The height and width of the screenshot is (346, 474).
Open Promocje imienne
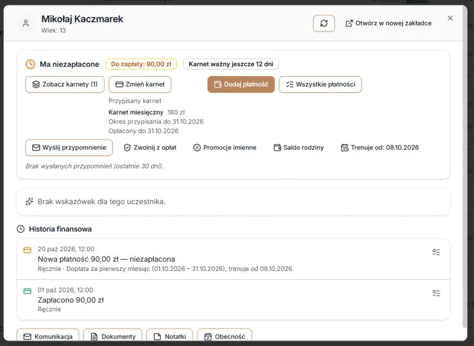point(224,147)
